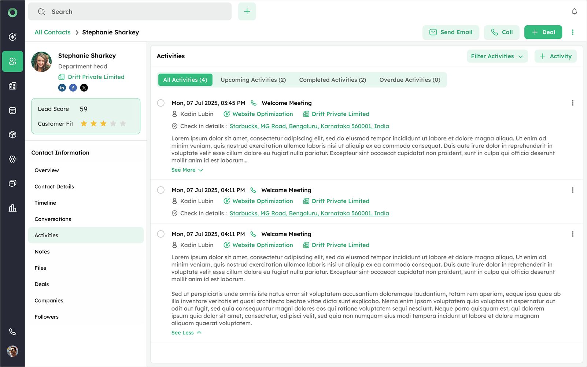The height and width of the screenshot is (367, 587).
Task: Click into the Search field
Action: click(136, 12)
